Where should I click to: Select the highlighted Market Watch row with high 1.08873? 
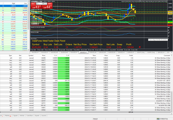pyautogui.click(x=14, y=6)
